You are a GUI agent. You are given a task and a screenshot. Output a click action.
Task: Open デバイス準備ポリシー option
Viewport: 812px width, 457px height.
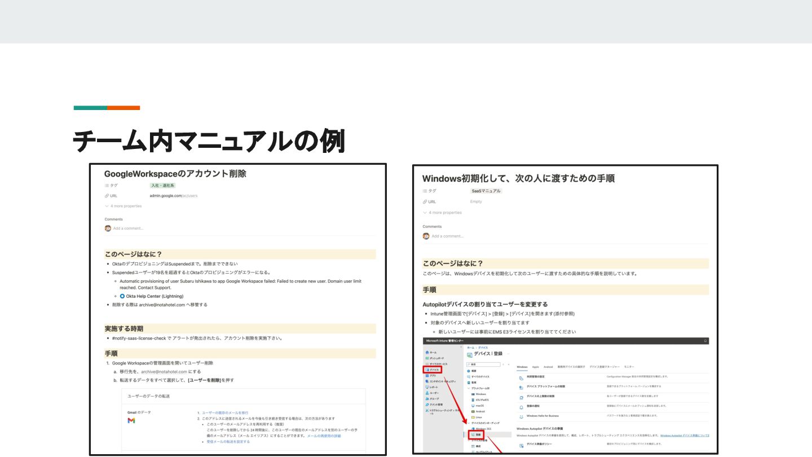540,444
